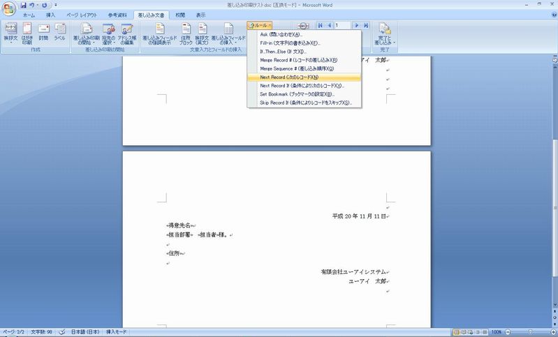The height and width of the screenshot is (337, 558).
Task: Click the «担当者» merge field
Action: (x=208, y=234)
